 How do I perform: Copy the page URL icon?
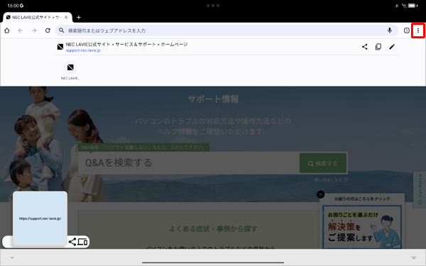(378, 47)
